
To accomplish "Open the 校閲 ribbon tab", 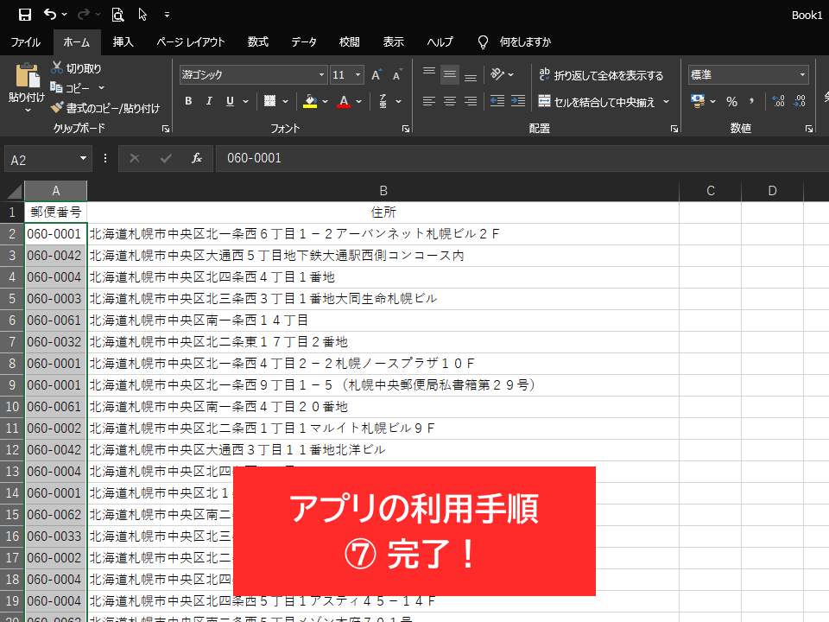I will [349, 41].
